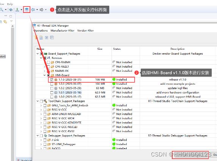This screenshot has width=217, height=161.
Task: Check the 1.0.2 (2023-05-29) version checkbox
Action: click(52, 88)
